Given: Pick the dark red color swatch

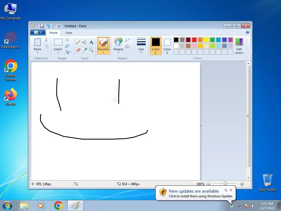Looking at the screenshot, I should [188, 40].
